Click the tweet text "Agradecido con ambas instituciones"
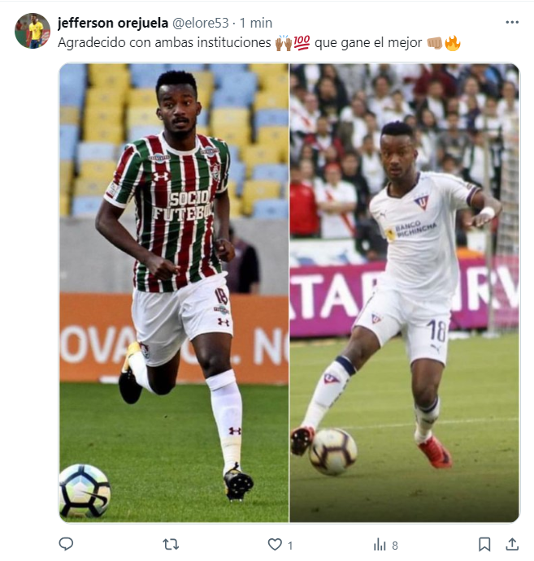Screen dimensions: 534x561 [x=164, y=42]
